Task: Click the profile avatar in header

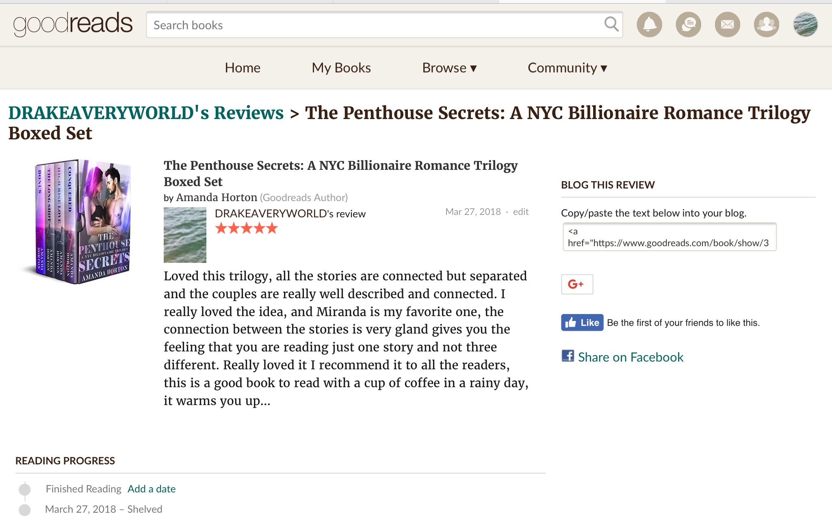Action: 805,25
